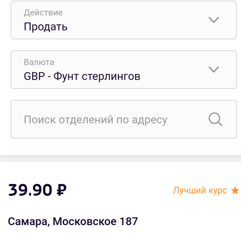The height and width of the screenshot is (238, 241).
Task: Open the dropdown showing Продать
Action: [124, 20]
